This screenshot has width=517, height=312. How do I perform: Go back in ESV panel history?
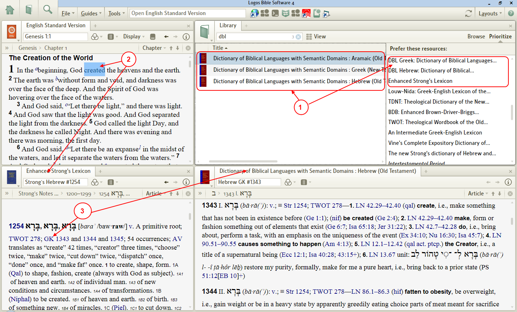(x=166, y=37)
